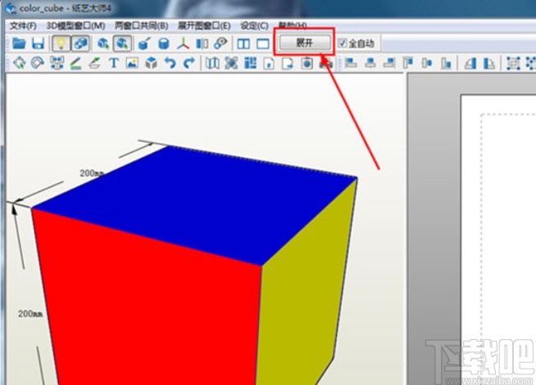Open the 展开图窗口(E) menu
Image resolution: width=536 pixels, height=385 pixels.
pyautogui.click(x=204, y=25)
